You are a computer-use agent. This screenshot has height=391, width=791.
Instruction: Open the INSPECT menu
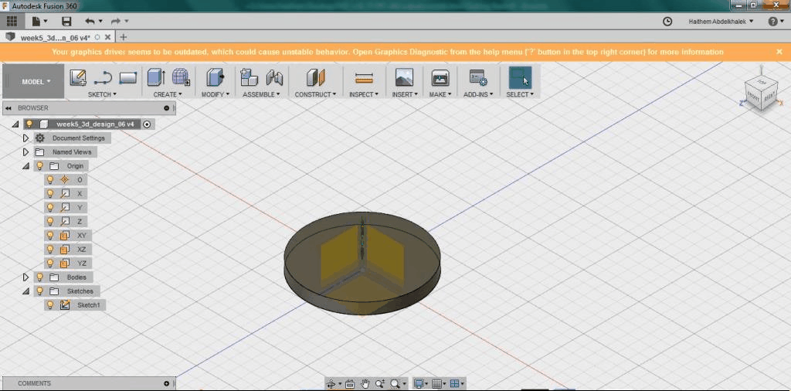(363, 94)
